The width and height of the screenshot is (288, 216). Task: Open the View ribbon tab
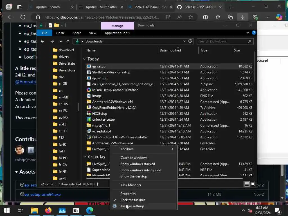tap(93, 33)
